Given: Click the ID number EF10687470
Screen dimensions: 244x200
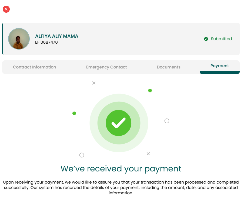Looking at the screenshot, I should click(x=46, y=42).
